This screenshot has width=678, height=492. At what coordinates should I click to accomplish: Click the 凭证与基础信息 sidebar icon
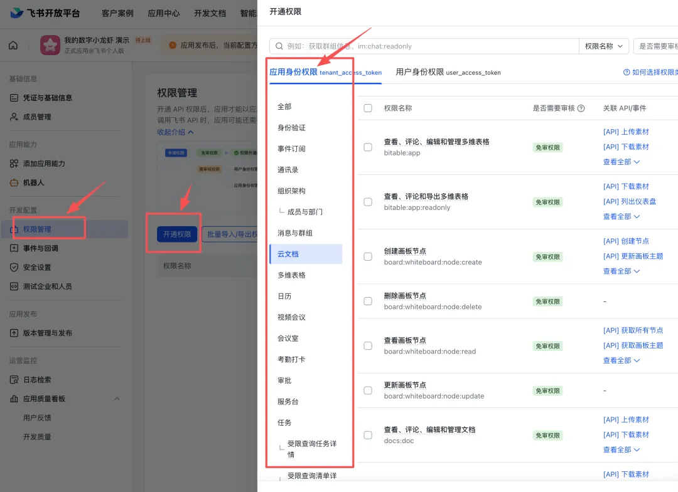(14, 98)
